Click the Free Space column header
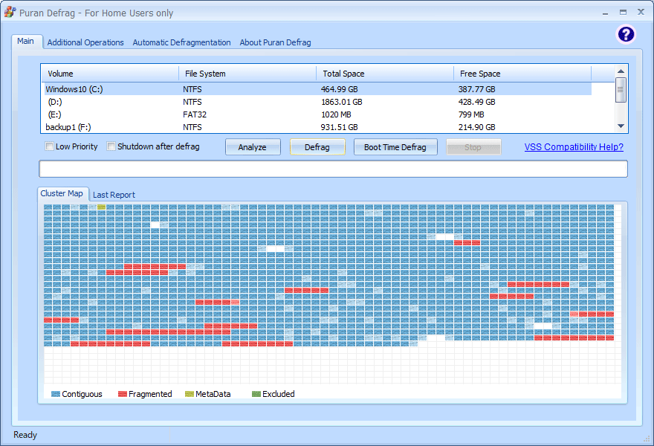 522,74
